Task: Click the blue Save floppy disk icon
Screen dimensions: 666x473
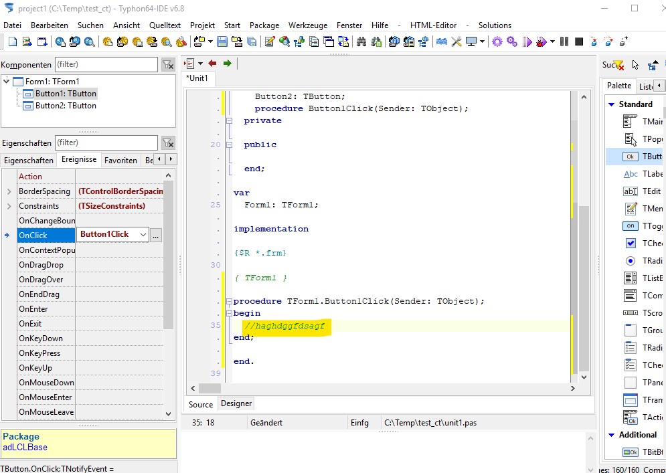Action: (x=222, y=42)
